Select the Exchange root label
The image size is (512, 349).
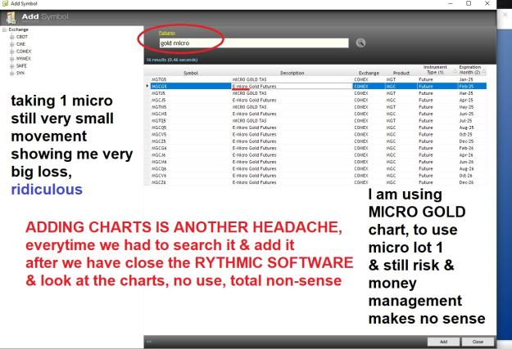coord(18,29)
